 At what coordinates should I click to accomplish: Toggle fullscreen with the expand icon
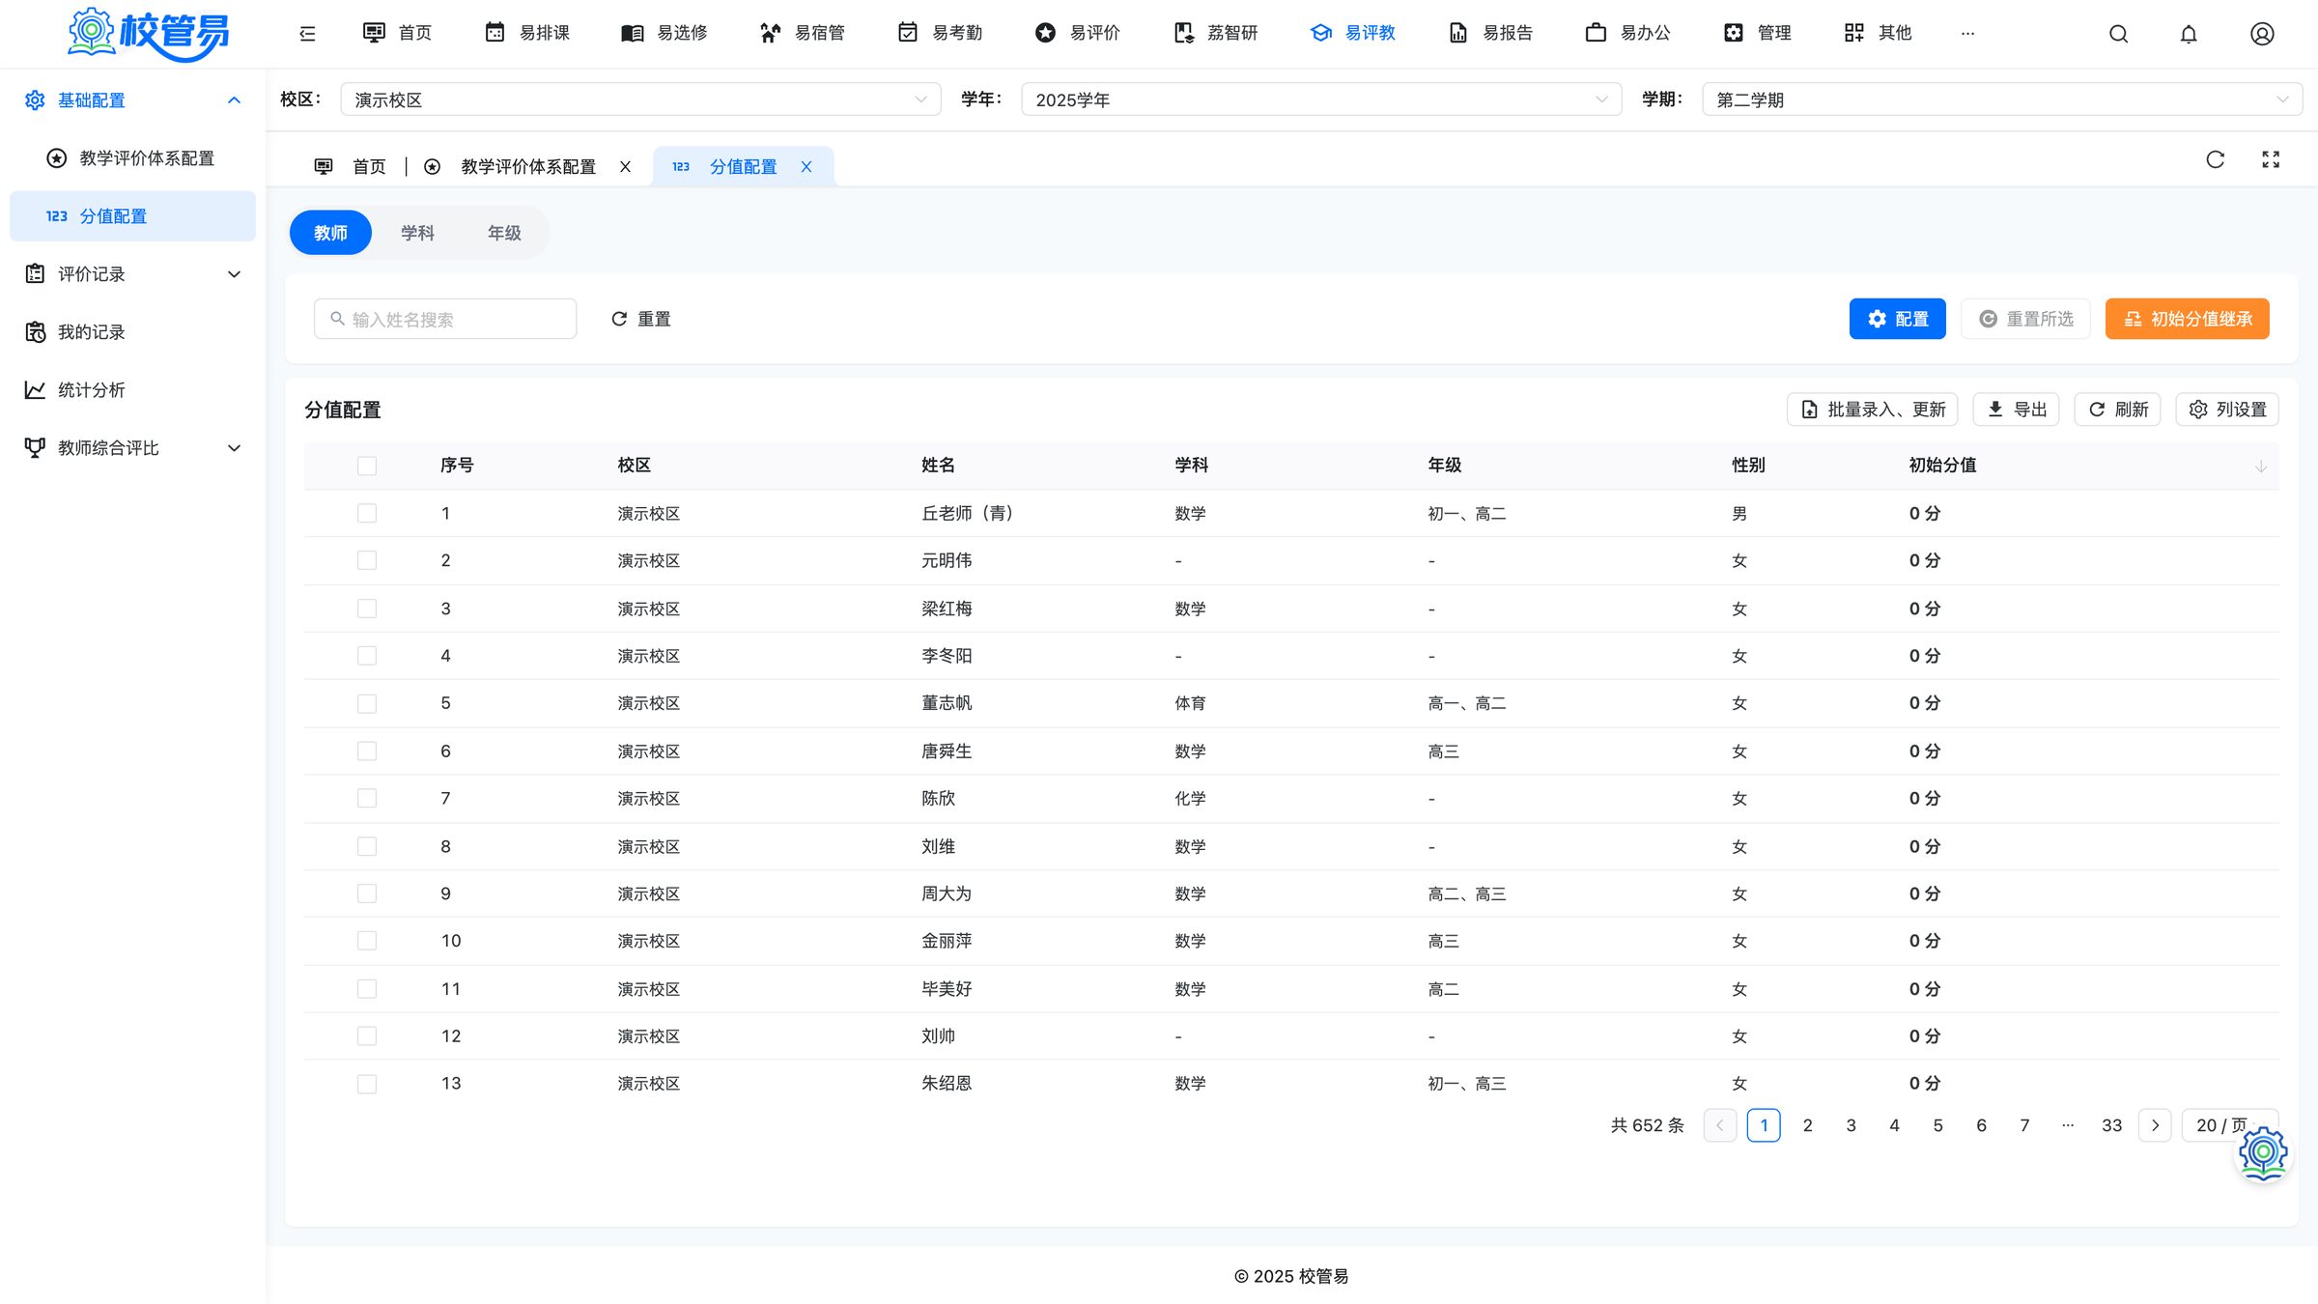2271,159
